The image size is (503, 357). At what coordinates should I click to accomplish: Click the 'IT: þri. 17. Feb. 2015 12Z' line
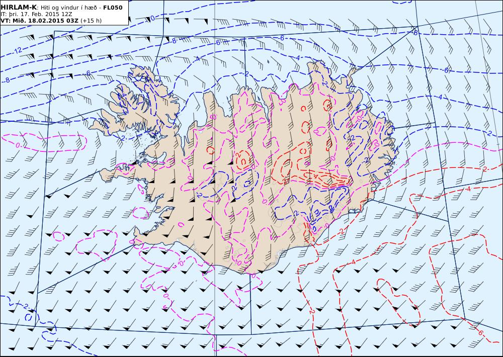pos(36,14)
